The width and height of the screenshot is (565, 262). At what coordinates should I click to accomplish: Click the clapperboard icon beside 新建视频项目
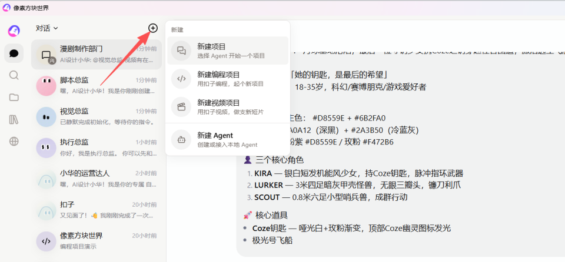[181, 107]
